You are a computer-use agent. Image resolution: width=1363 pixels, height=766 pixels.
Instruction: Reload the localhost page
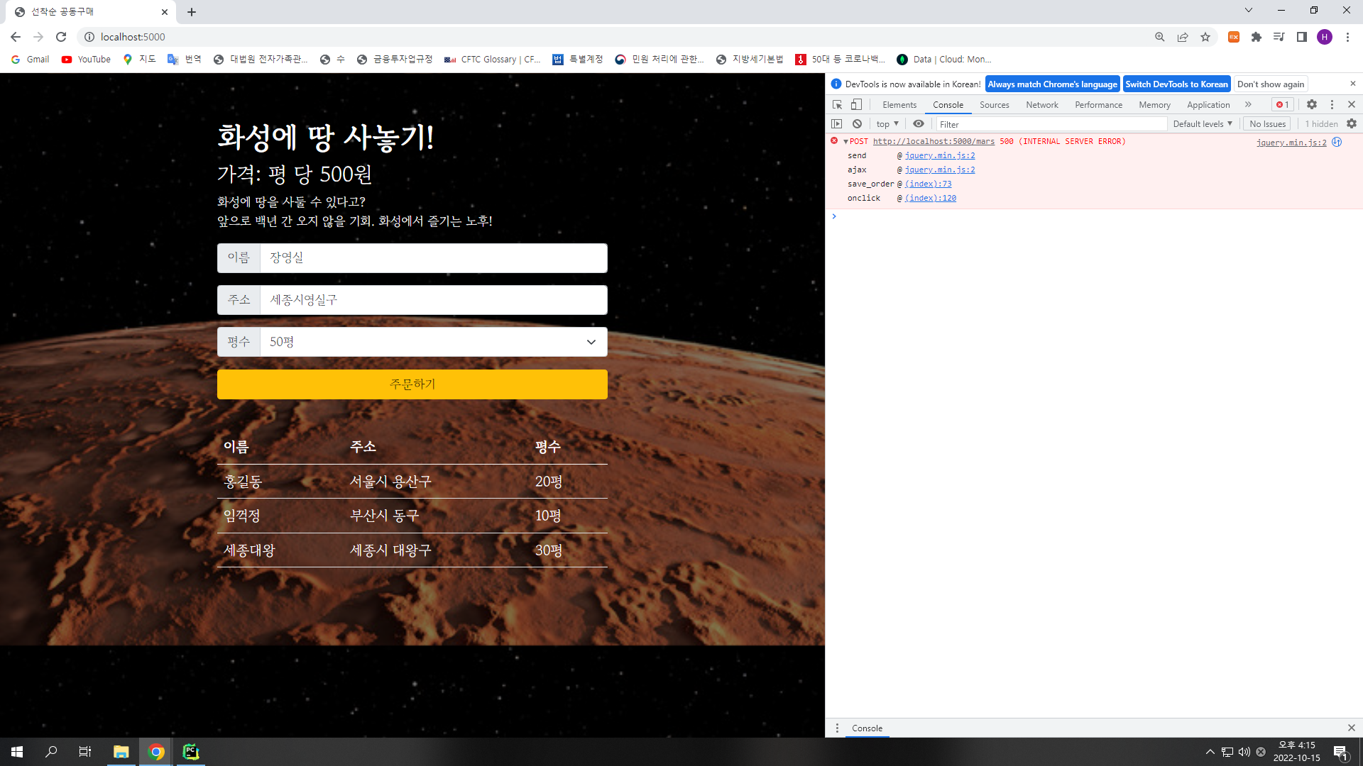pyautogui.click(x=61, y=37)
